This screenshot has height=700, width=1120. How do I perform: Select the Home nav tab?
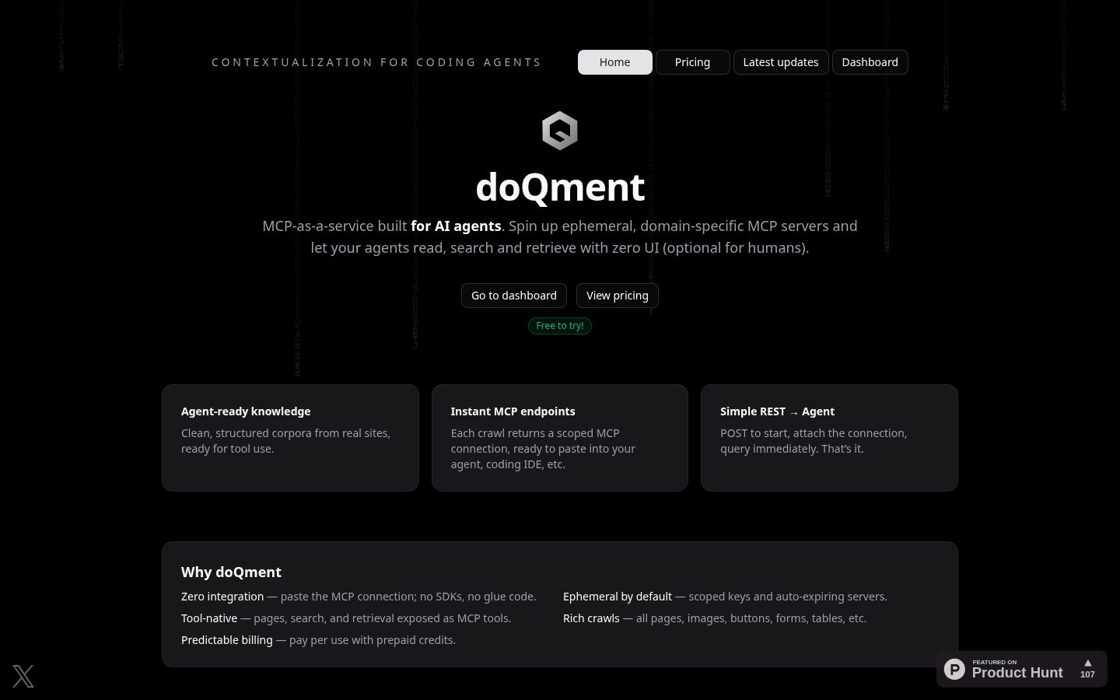pyautogui.click(x=615, y=62)
